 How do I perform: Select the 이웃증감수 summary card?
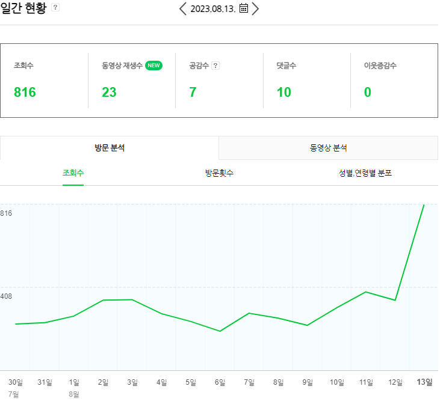coord(394,81)
